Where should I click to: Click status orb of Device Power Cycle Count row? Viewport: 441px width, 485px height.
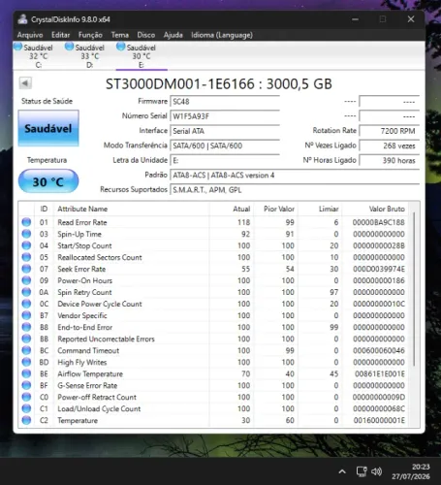26,304
